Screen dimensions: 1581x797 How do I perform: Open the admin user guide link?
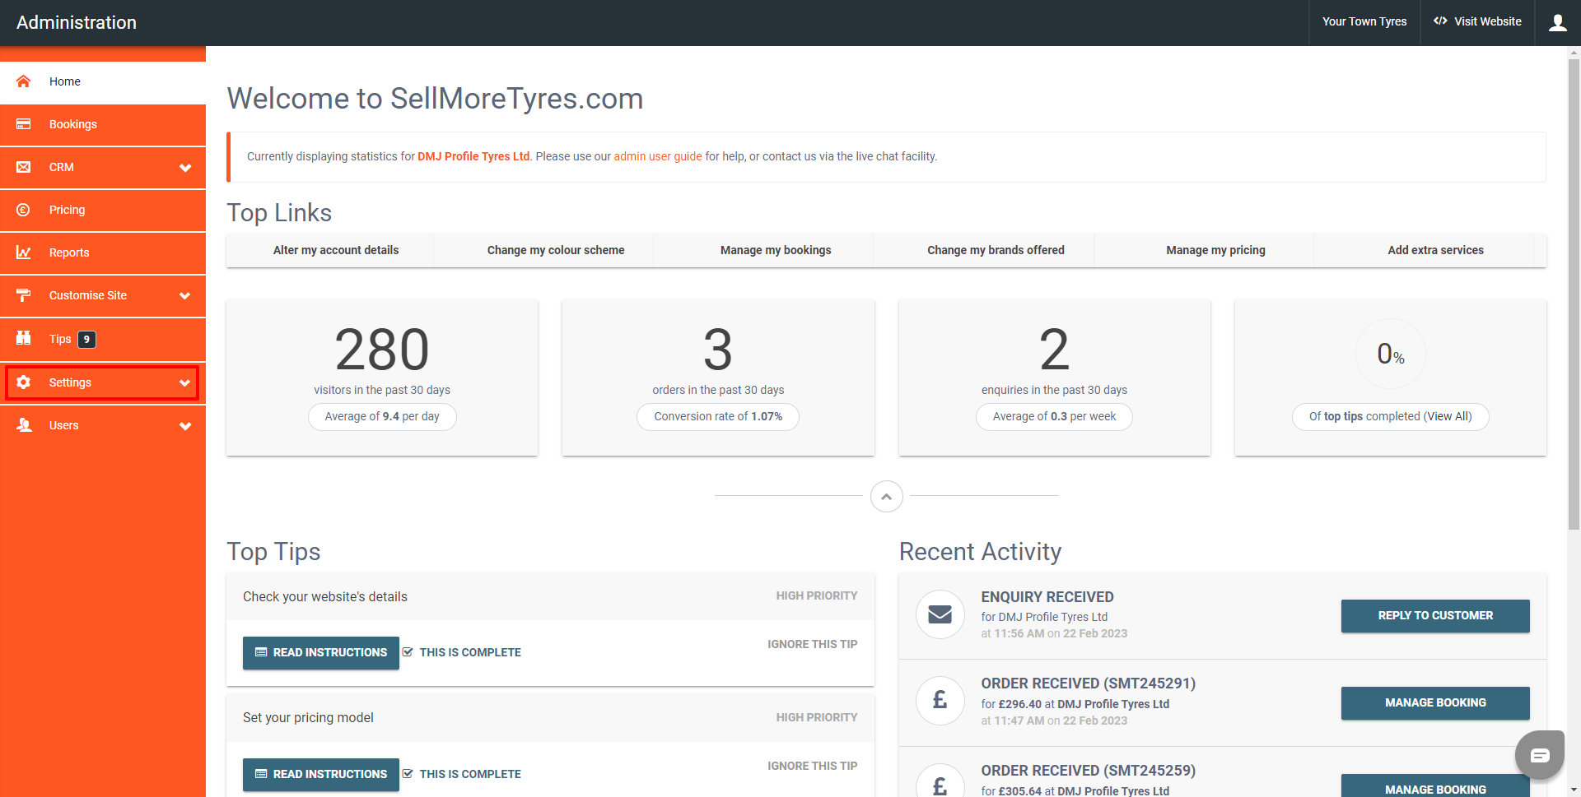657,156
